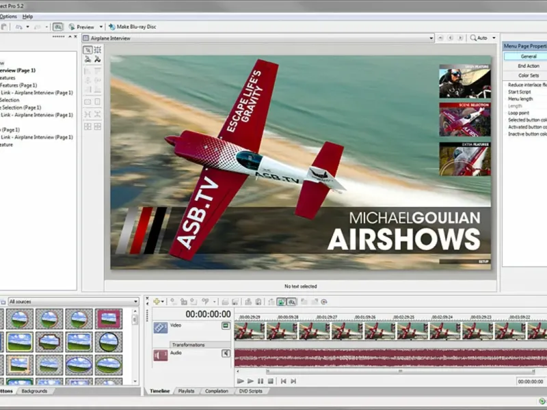This screenshot has width=547, height=410.
Task: Select the Scene Selection thumbnail button on the menu
Action: click(x=465, y=119)
